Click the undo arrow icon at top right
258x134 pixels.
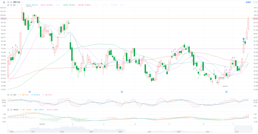point(254,2)
